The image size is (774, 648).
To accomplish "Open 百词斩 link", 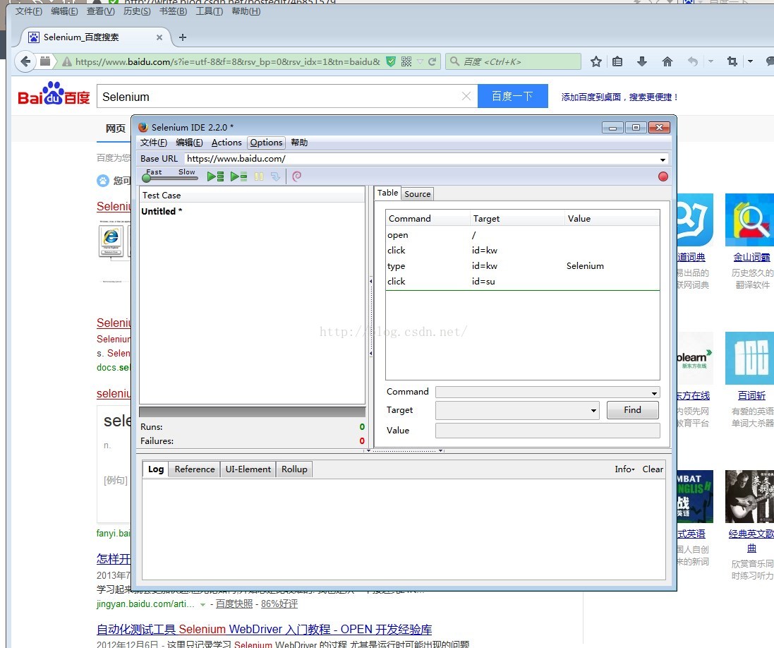I will pos(751,395).
